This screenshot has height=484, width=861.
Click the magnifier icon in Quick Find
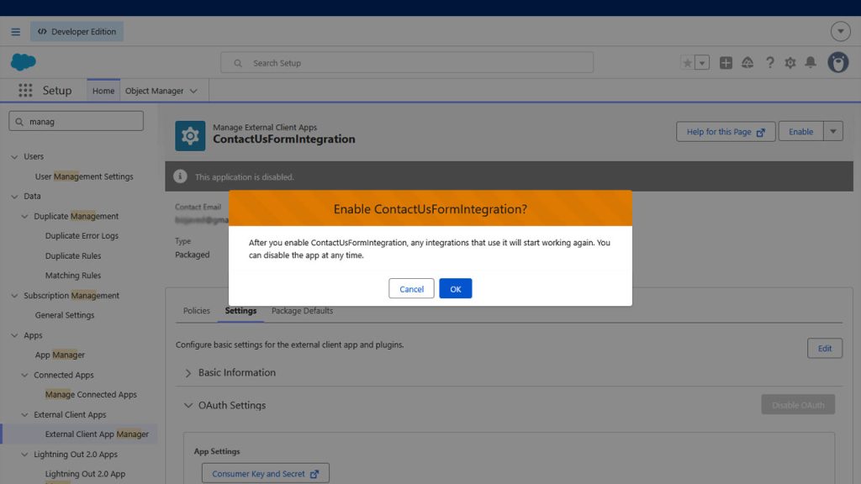click(19, 122)
